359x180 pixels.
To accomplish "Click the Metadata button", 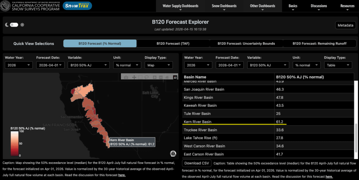I will point(345,25).
